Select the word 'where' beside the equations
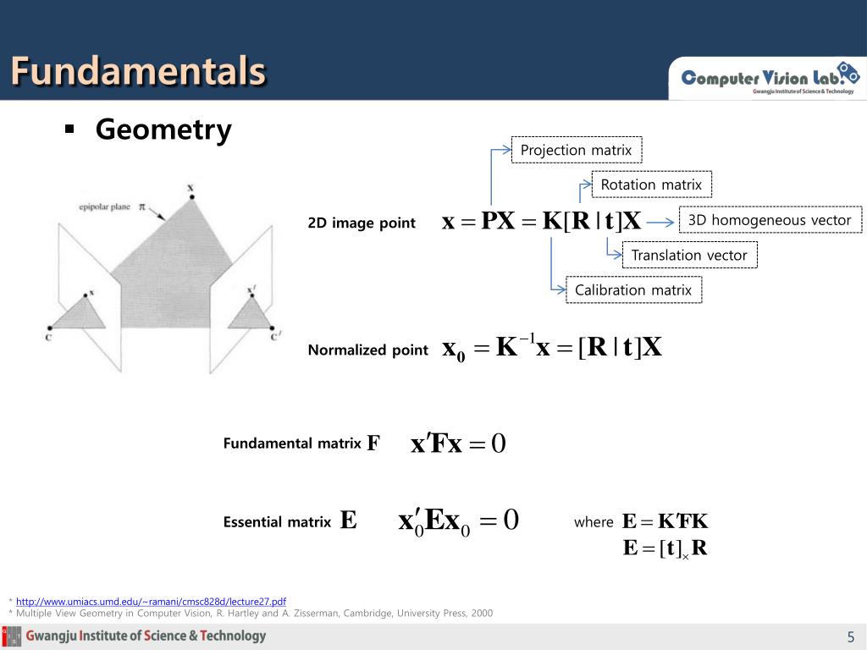 pos(594,522)
